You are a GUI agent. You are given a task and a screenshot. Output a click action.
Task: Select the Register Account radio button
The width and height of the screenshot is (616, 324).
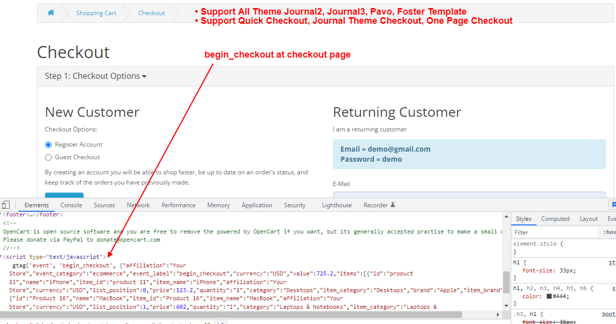49,145
